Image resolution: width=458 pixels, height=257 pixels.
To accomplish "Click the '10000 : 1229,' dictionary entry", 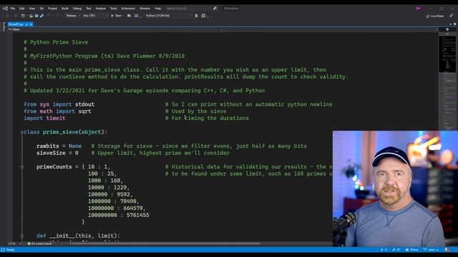I will 109,188.
